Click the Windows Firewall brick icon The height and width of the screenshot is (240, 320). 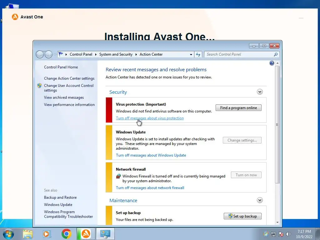tap(118, 176)
